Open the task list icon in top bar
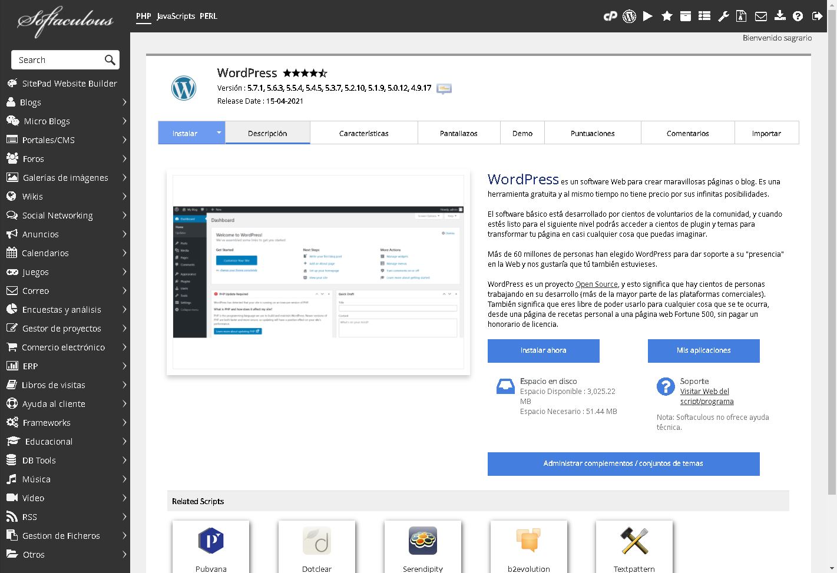 [x=704, y=16]
